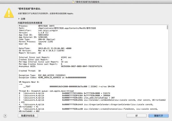Click the Process: line in the report
This screenshot has width=172, height=121.
point(37,26)
